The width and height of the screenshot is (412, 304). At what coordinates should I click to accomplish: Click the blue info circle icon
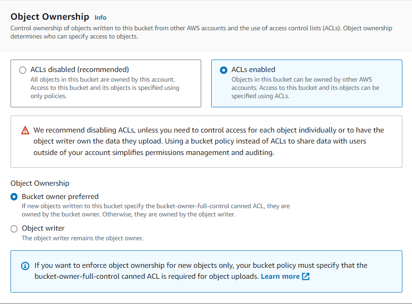(x=25, y=266)
